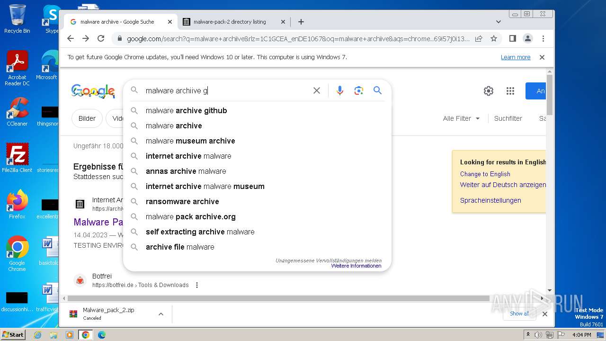The width and height of the screenshot is (606, 341).
Task: Close the downloads bar
Action: click(x=545, y=314)
